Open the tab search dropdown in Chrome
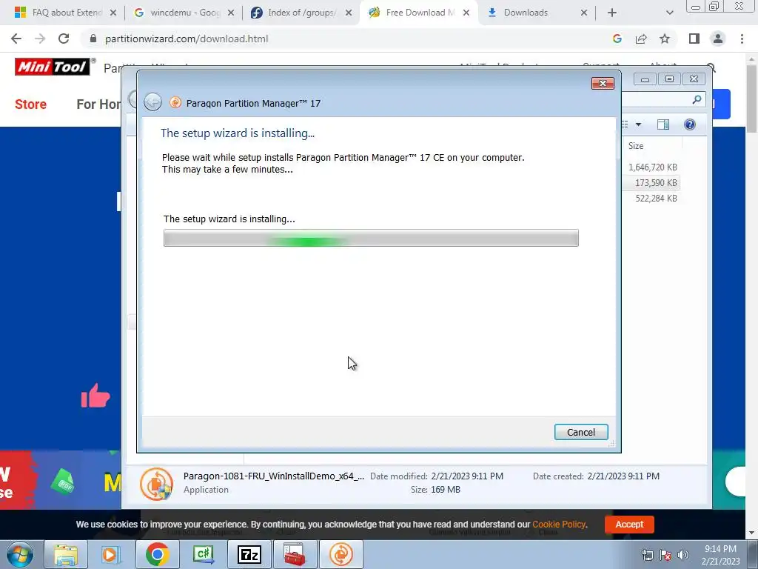Viewport: 758px width, 569px height. click(x=669, y=13)
